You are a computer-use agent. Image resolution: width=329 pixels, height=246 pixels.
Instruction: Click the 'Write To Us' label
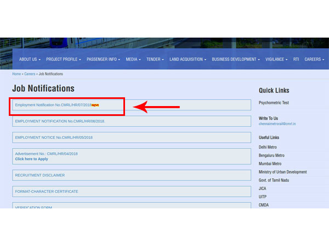click(x=268, y=119)
